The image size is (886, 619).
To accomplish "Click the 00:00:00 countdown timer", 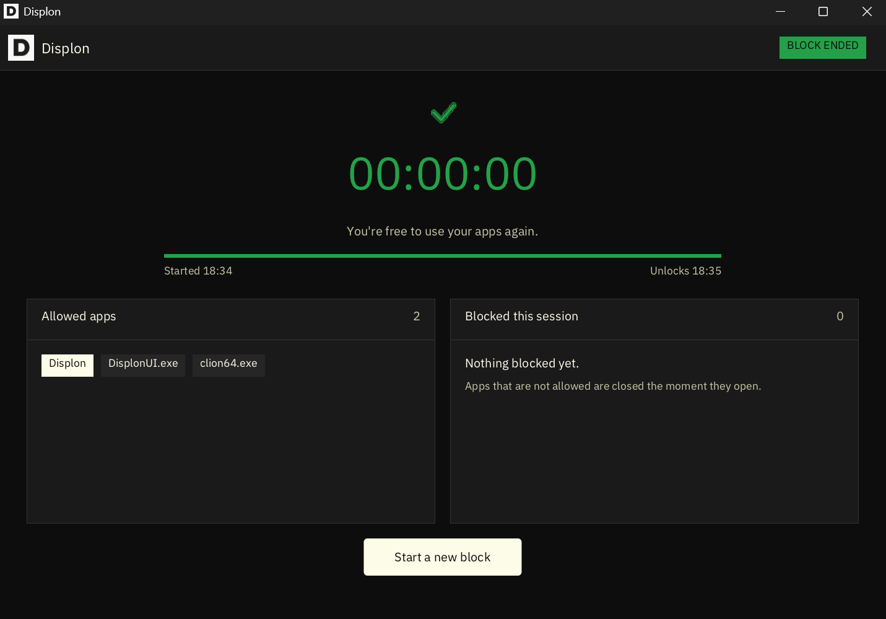I will pos(443,174).
